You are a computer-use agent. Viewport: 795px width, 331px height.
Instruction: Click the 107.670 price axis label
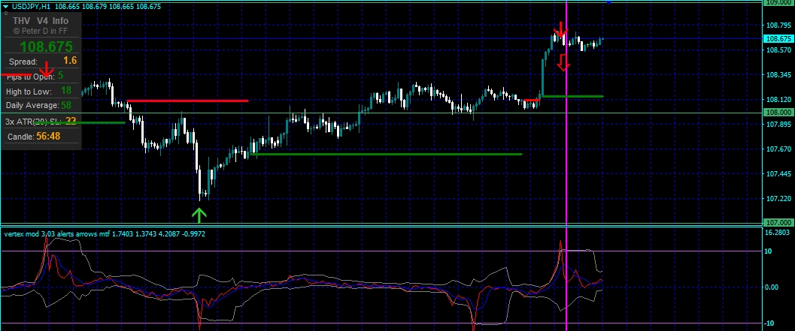(779, 149)
